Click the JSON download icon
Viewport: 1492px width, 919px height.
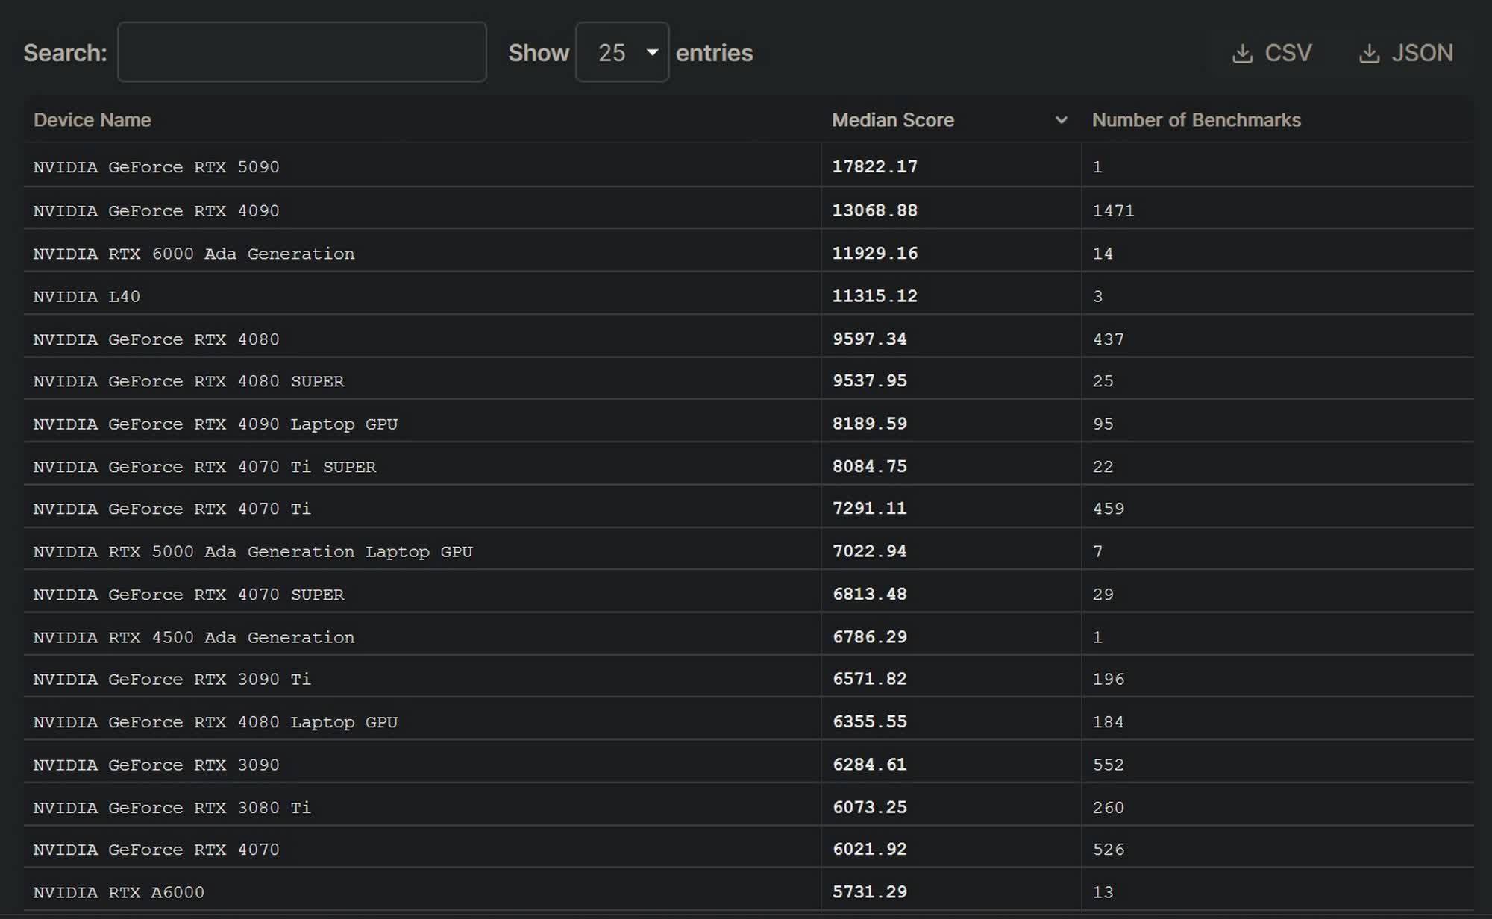click(1369, 54)
